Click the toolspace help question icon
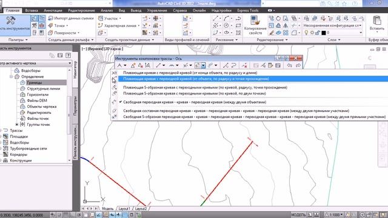The image size is (388, 218). 68,55
